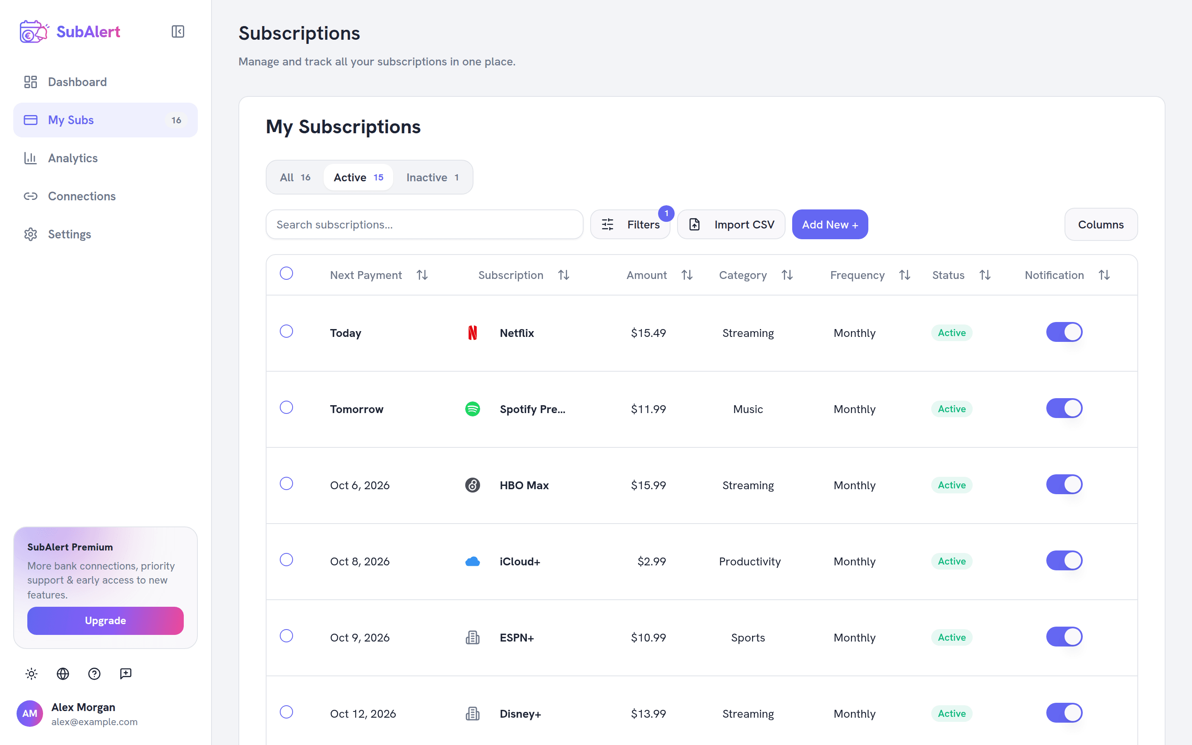Open the Columns dropdown
The width and height of the screenshot is (1192, 745).
(x=1101, y=225)
